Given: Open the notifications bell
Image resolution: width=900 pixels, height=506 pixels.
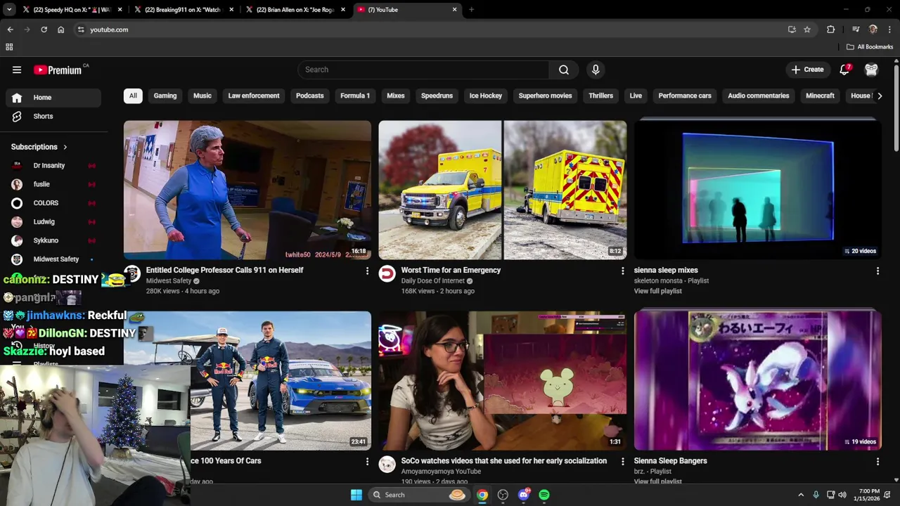Looking at the screenshot, I should [845, 70].
